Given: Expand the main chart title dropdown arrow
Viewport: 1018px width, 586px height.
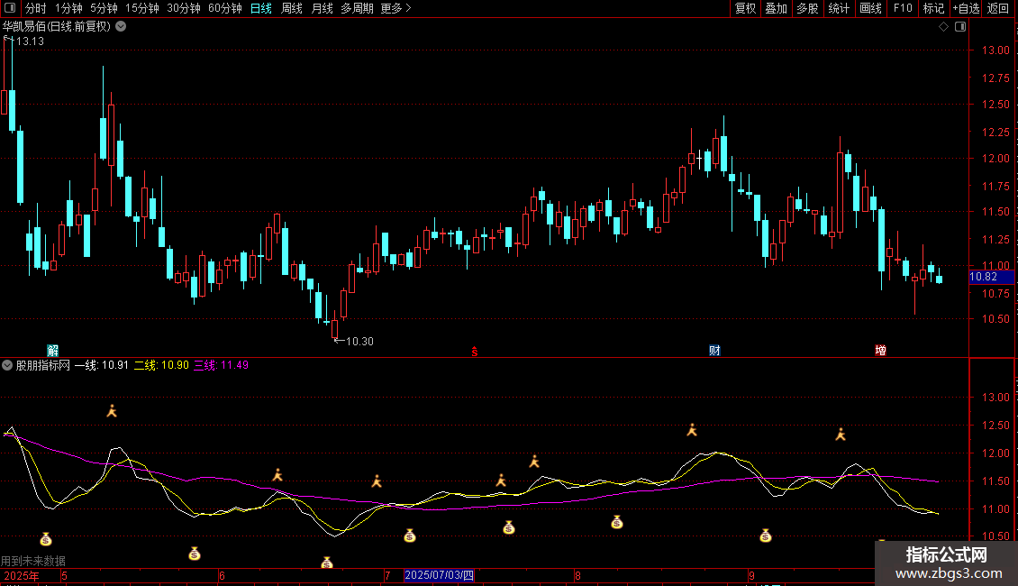Looking at the screenshot, I should (121, 27).
